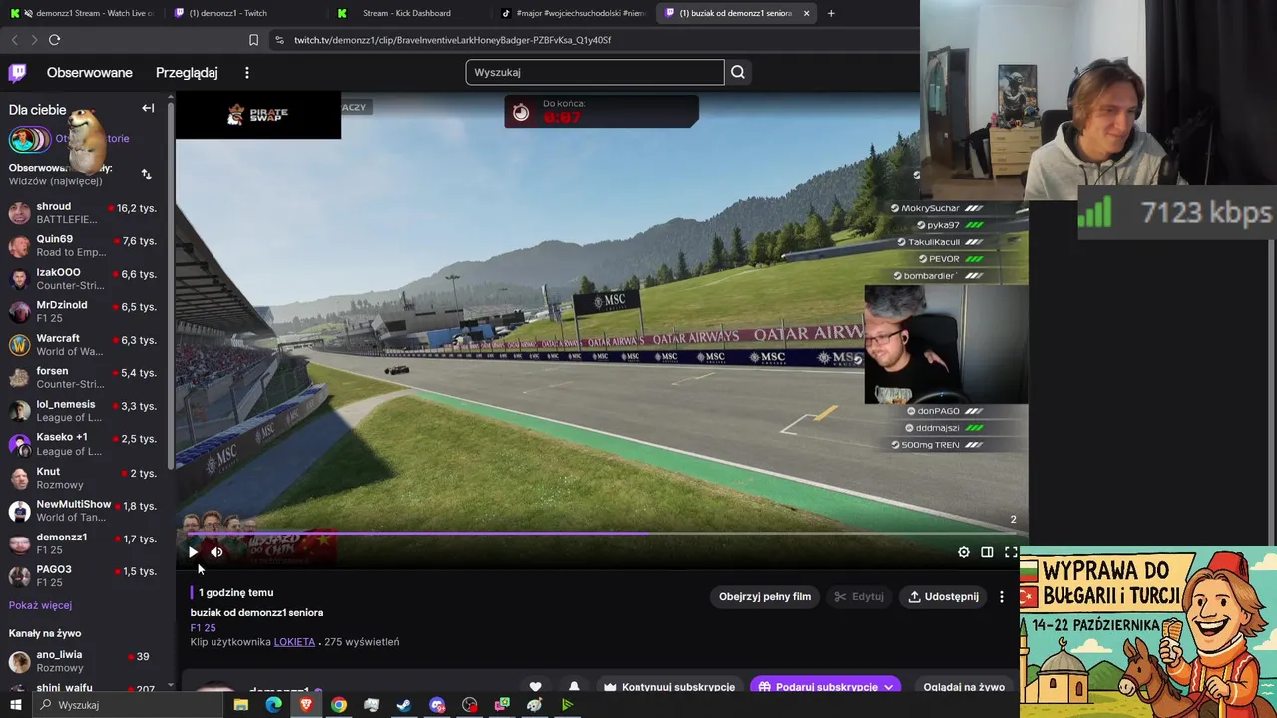Screen dimensions: 1277x718
Task: Open shroud channel in sidebar
Action: tap(85, 212)
